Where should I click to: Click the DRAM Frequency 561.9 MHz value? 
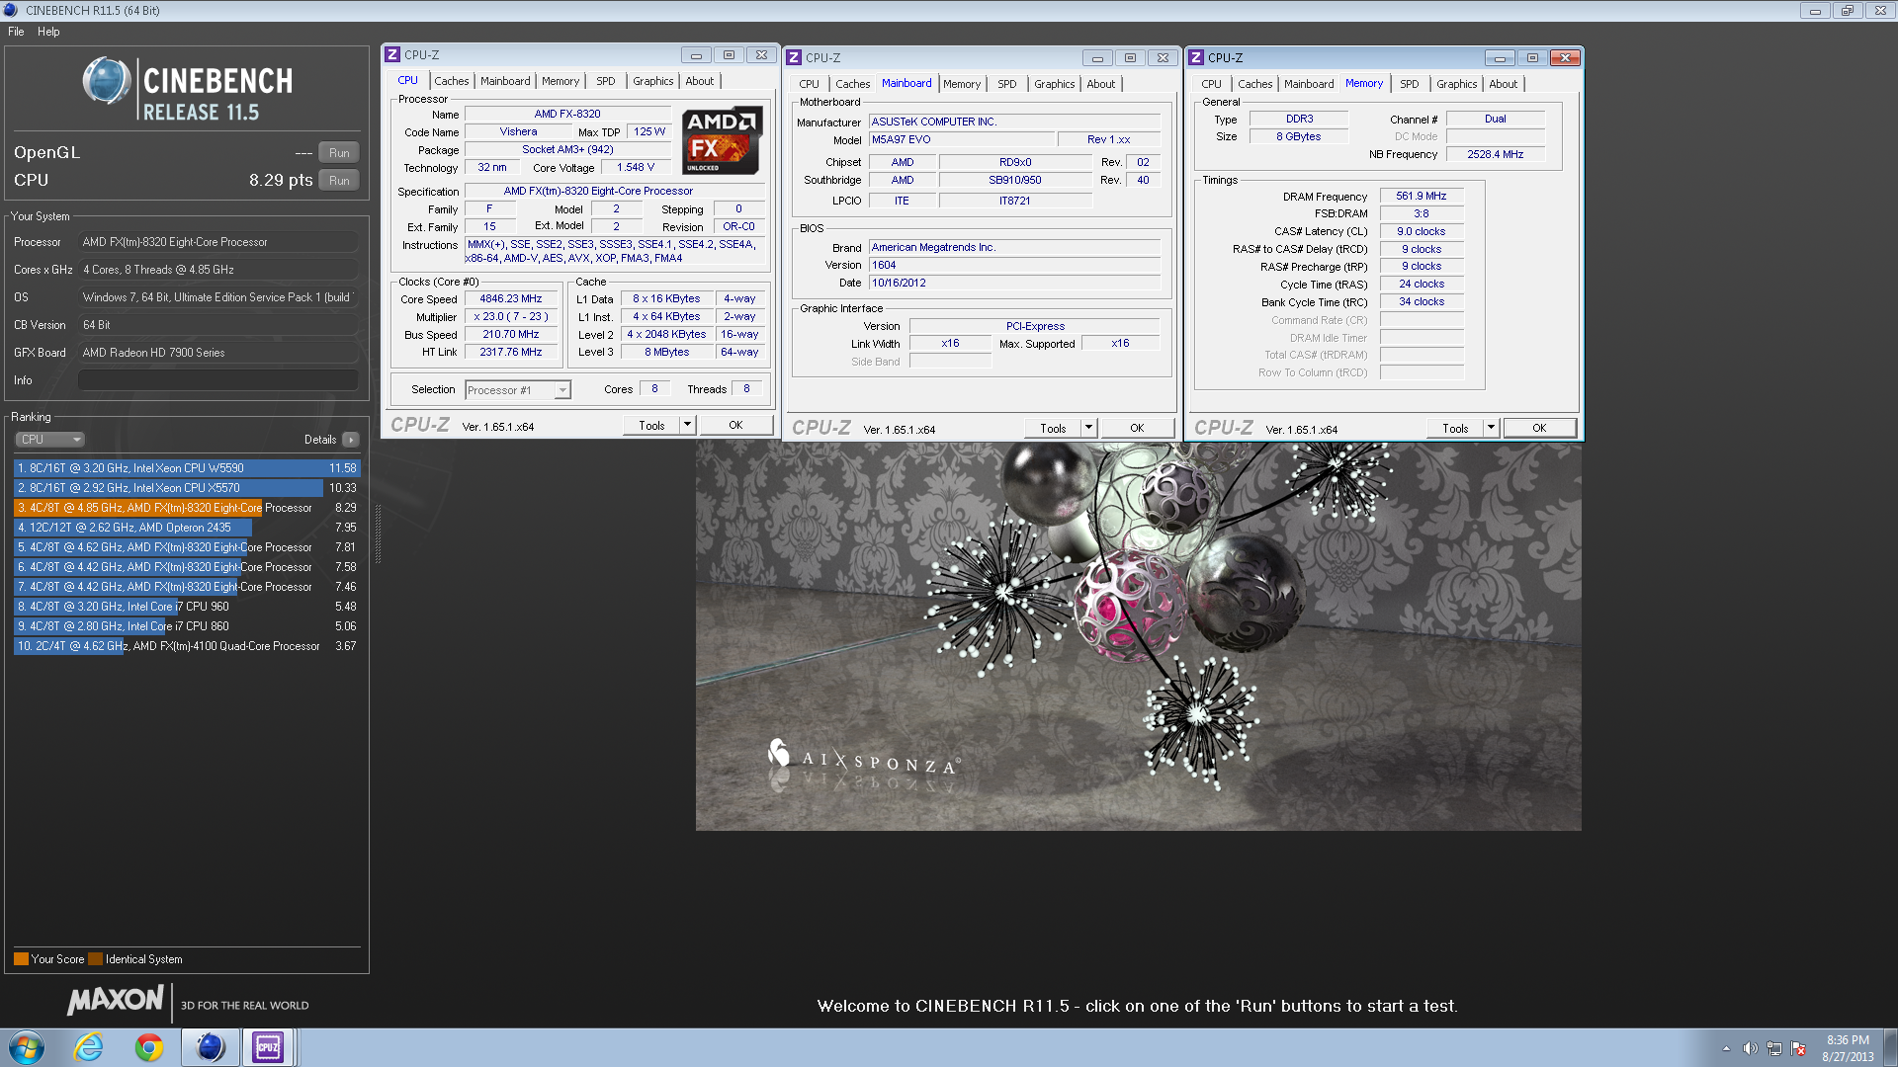click(1421, 196)
